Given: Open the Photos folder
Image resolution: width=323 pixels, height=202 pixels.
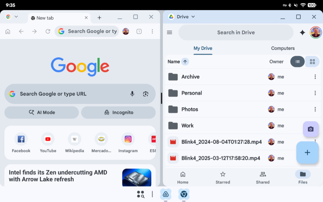Looking at the screenshot, I should 243,109.
